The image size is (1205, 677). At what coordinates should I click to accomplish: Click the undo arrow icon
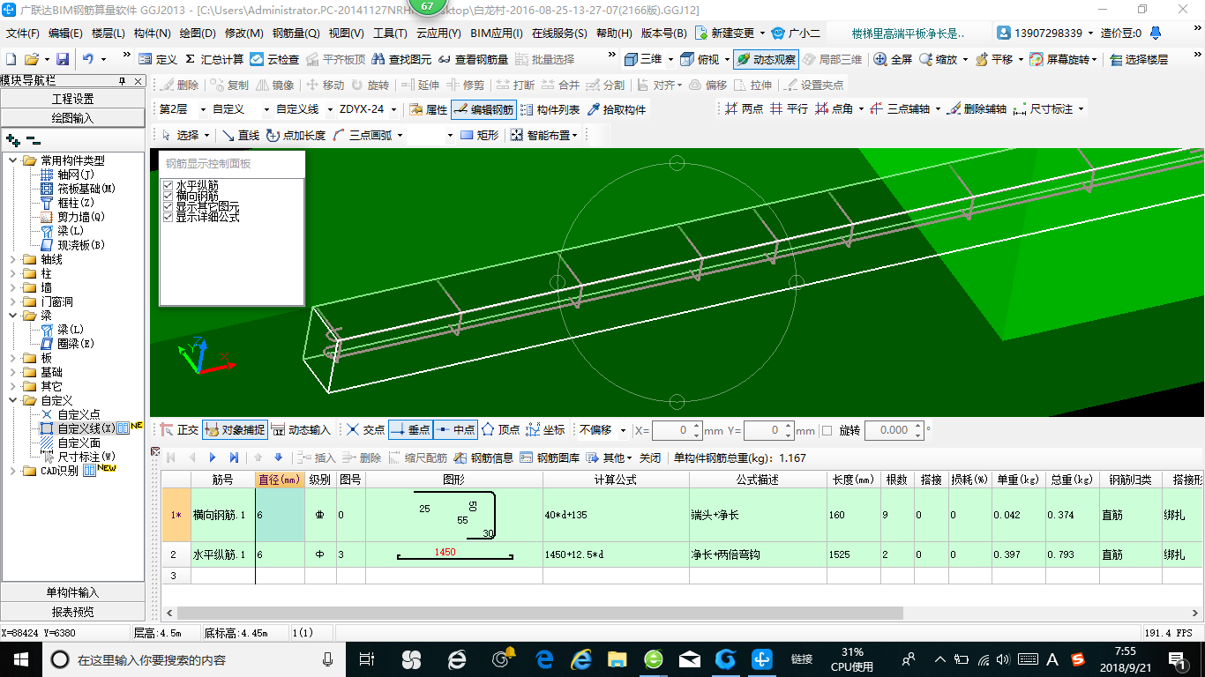(x=88, y=60)
